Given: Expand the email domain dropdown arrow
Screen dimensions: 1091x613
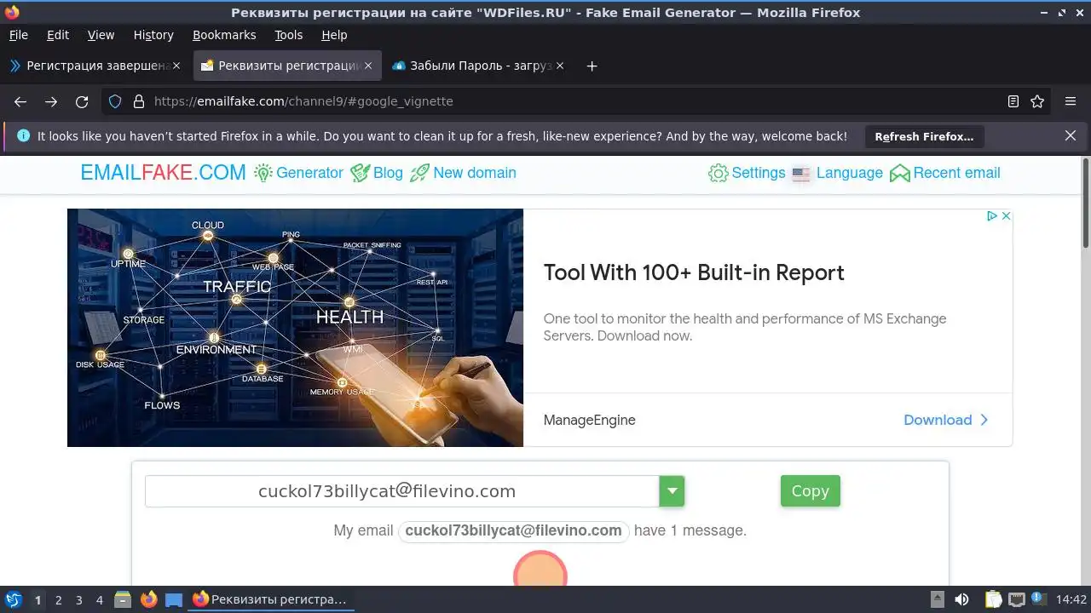Looking at the screenshot, I should (672, 491).
